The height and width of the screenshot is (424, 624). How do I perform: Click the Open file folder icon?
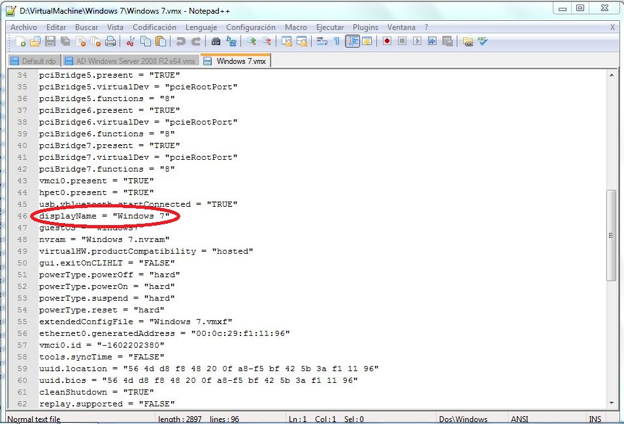pos(35,42)
